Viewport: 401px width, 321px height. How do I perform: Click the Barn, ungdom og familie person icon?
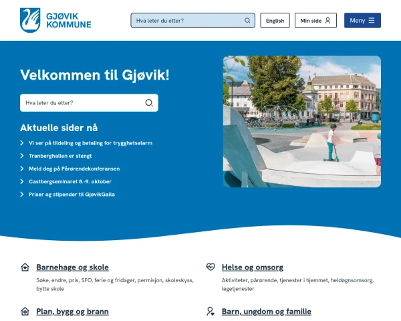(211, 311)
